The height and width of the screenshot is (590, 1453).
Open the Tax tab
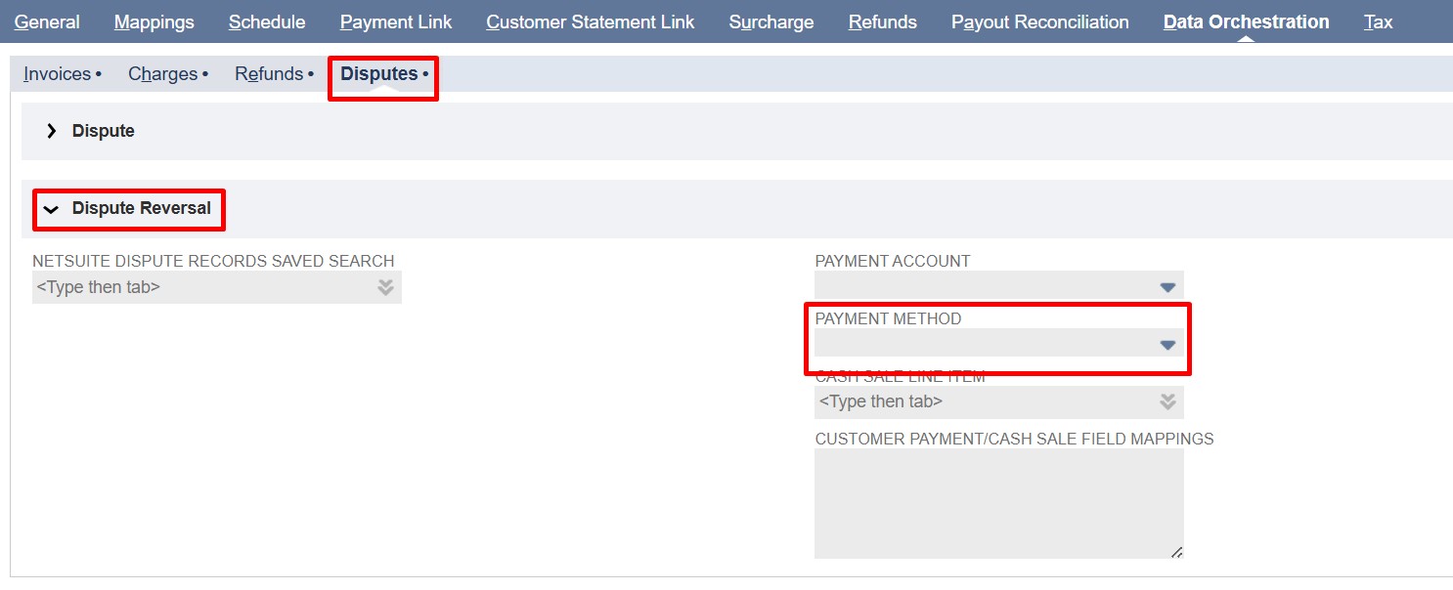click(1377, 21)
